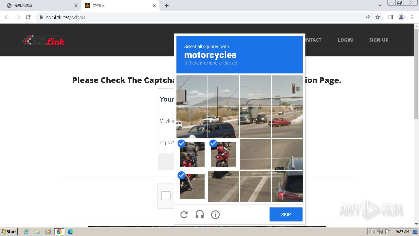This screenshot has height=236, width=419.
Task: Get an audio challenge via the headphones icon
Action: coord(200,215)
